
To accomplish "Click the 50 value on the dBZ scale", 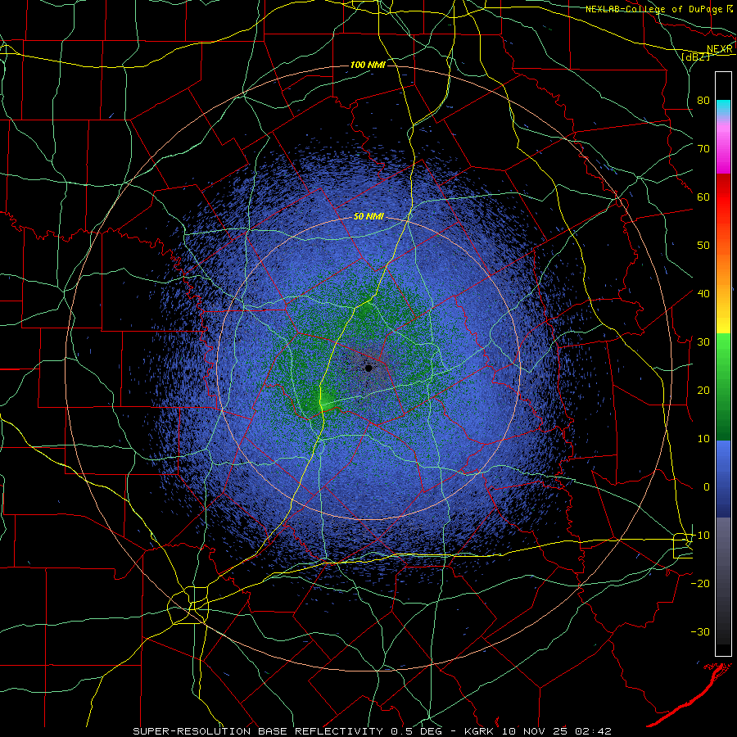I will 703,246.
